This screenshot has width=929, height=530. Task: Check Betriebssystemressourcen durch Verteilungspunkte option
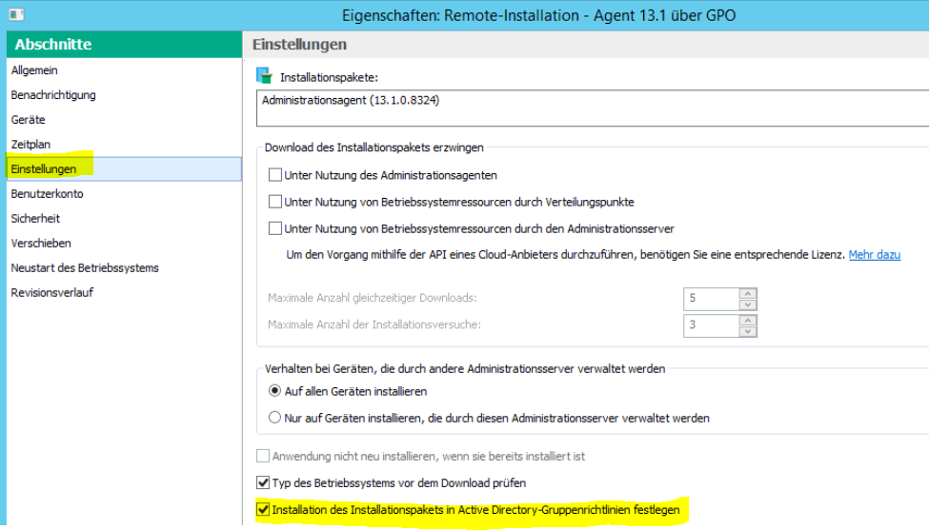(x=275, y=202)
